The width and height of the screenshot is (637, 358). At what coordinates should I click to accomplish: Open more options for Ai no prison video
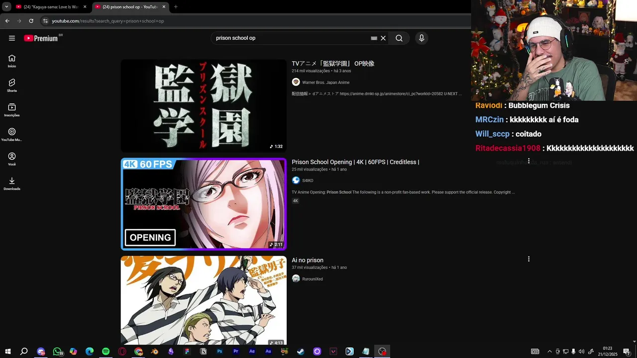pos(529,259)
